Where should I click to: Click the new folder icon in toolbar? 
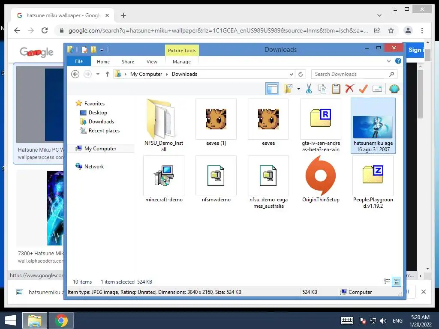pos(288,89)
